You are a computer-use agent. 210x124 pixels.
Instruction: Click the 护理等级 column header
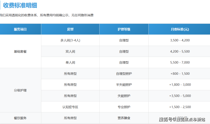[x=124, y=29]
